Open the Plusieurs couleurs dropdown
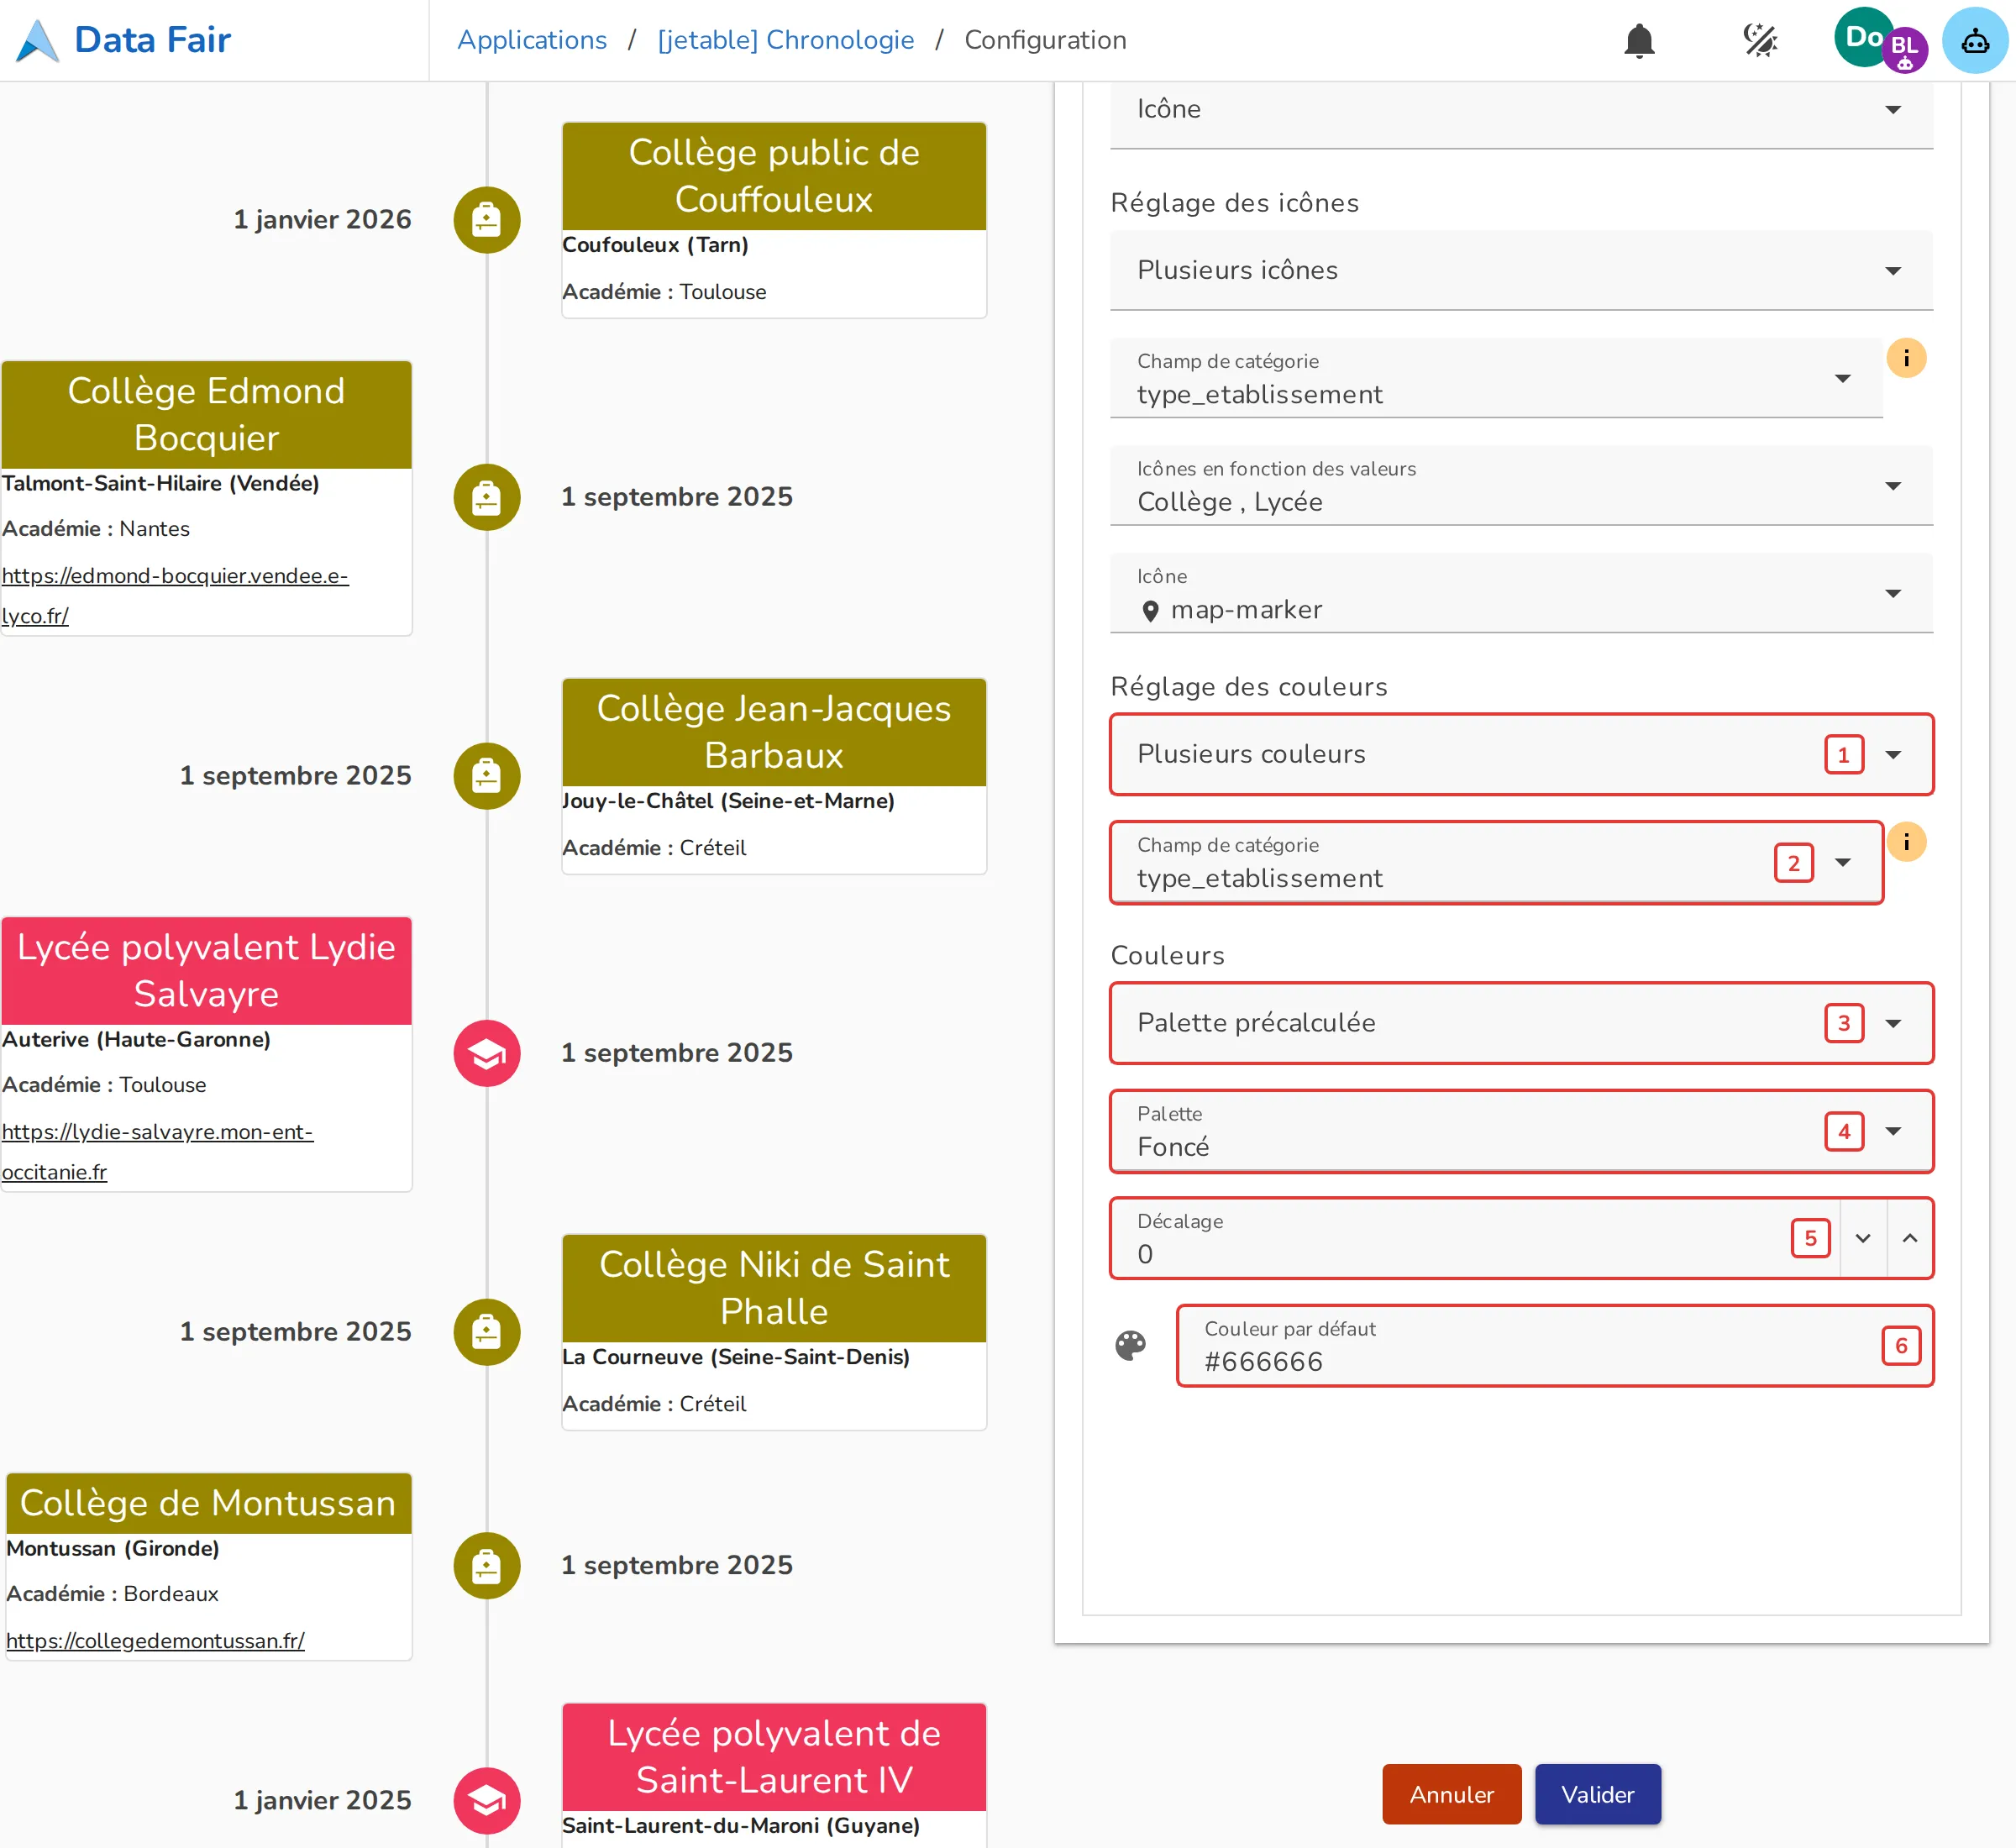2016x1848 pixels. coord(1521,755)
